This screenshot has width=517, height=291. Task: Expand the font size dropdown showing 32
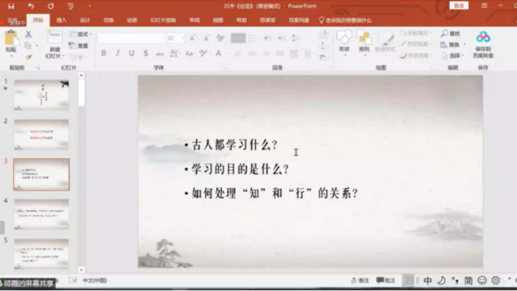click(182, 38)
